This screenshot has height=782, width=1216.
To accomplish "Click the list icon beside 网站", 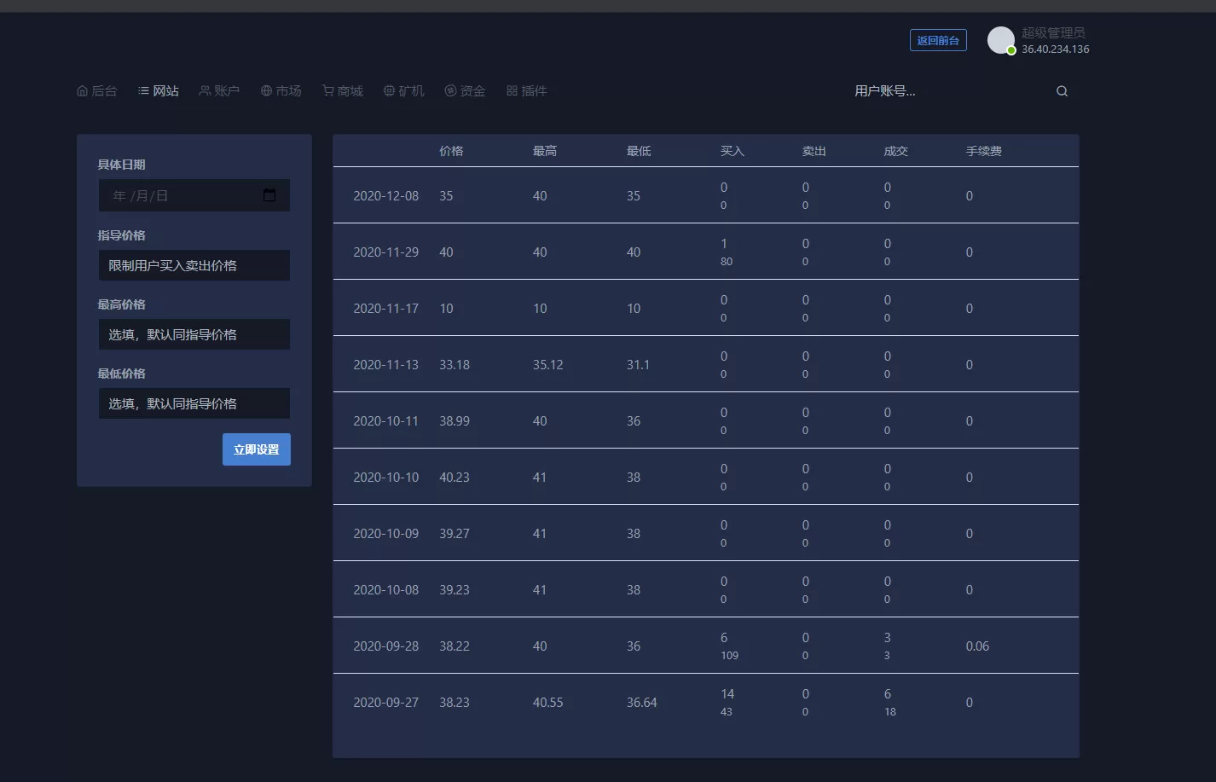I will [143, 90].
